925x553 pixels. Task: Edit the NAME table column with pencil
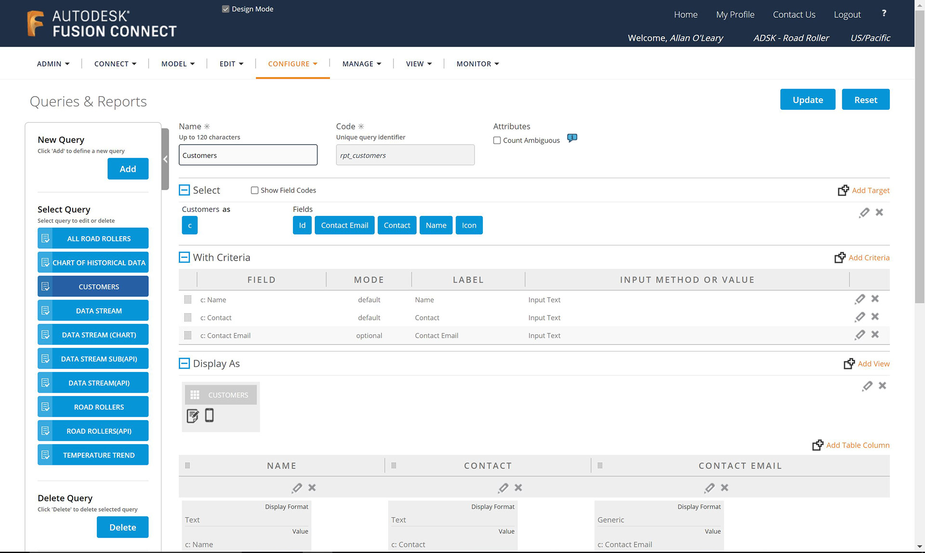tap(297, 487)
